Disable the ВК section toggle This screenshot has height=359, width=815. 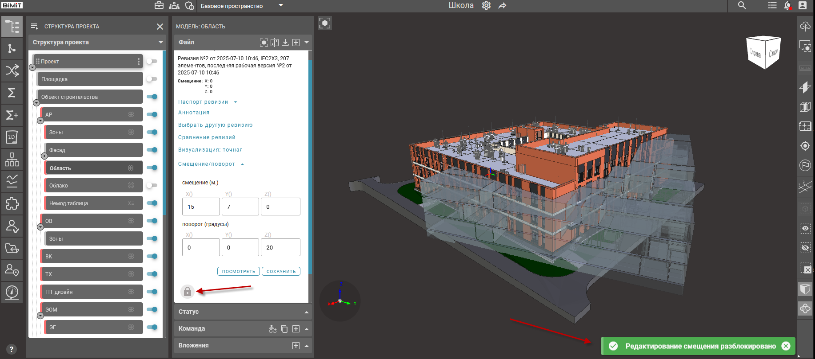(152, 257)
